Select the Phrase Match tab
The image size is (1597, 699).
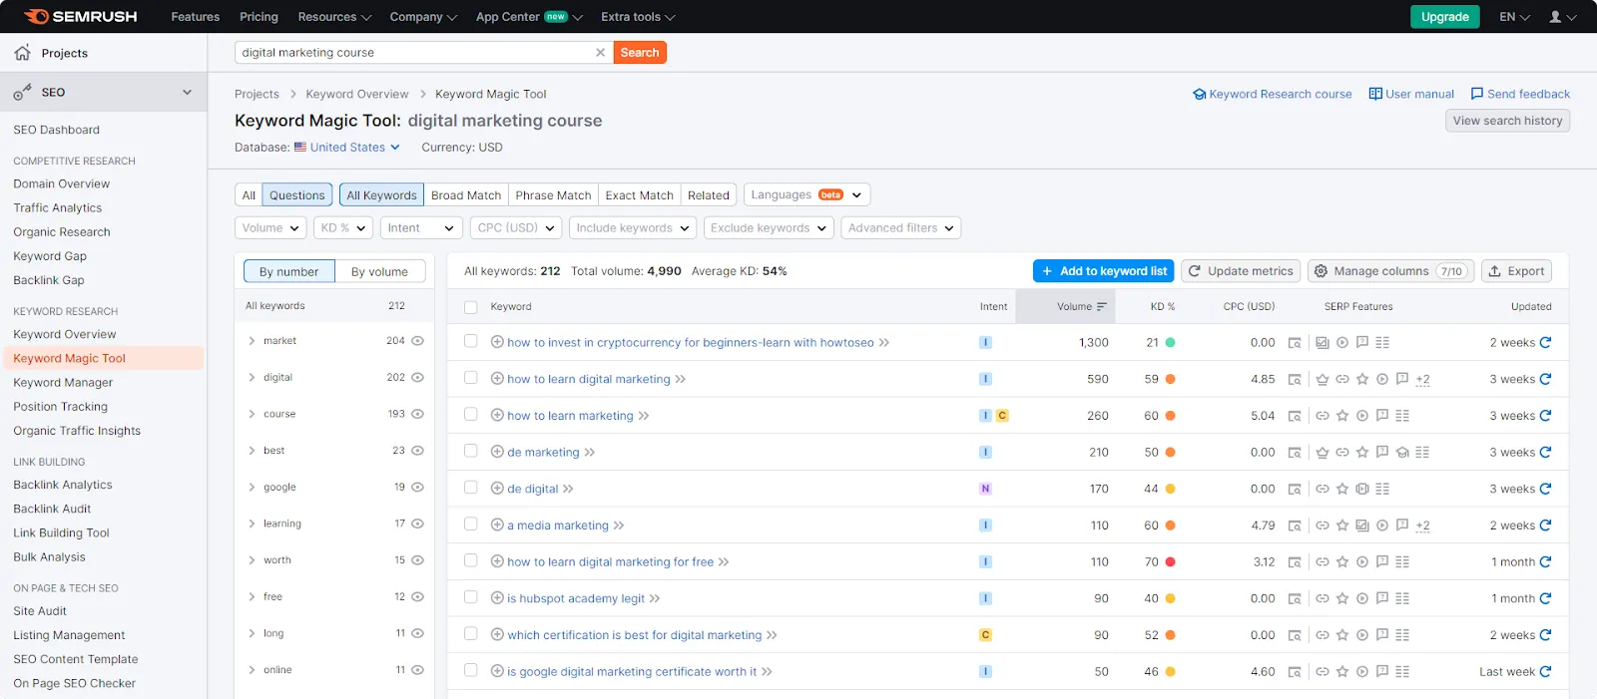click(x=553, y=195)
